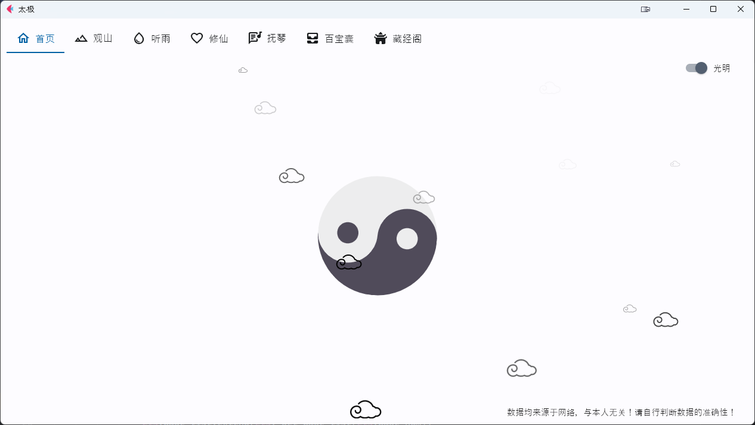Click the treasure chest icon beside 百宝囊
Image resolution: width=755 pixels, height=425 pixels.
(312, 38)
